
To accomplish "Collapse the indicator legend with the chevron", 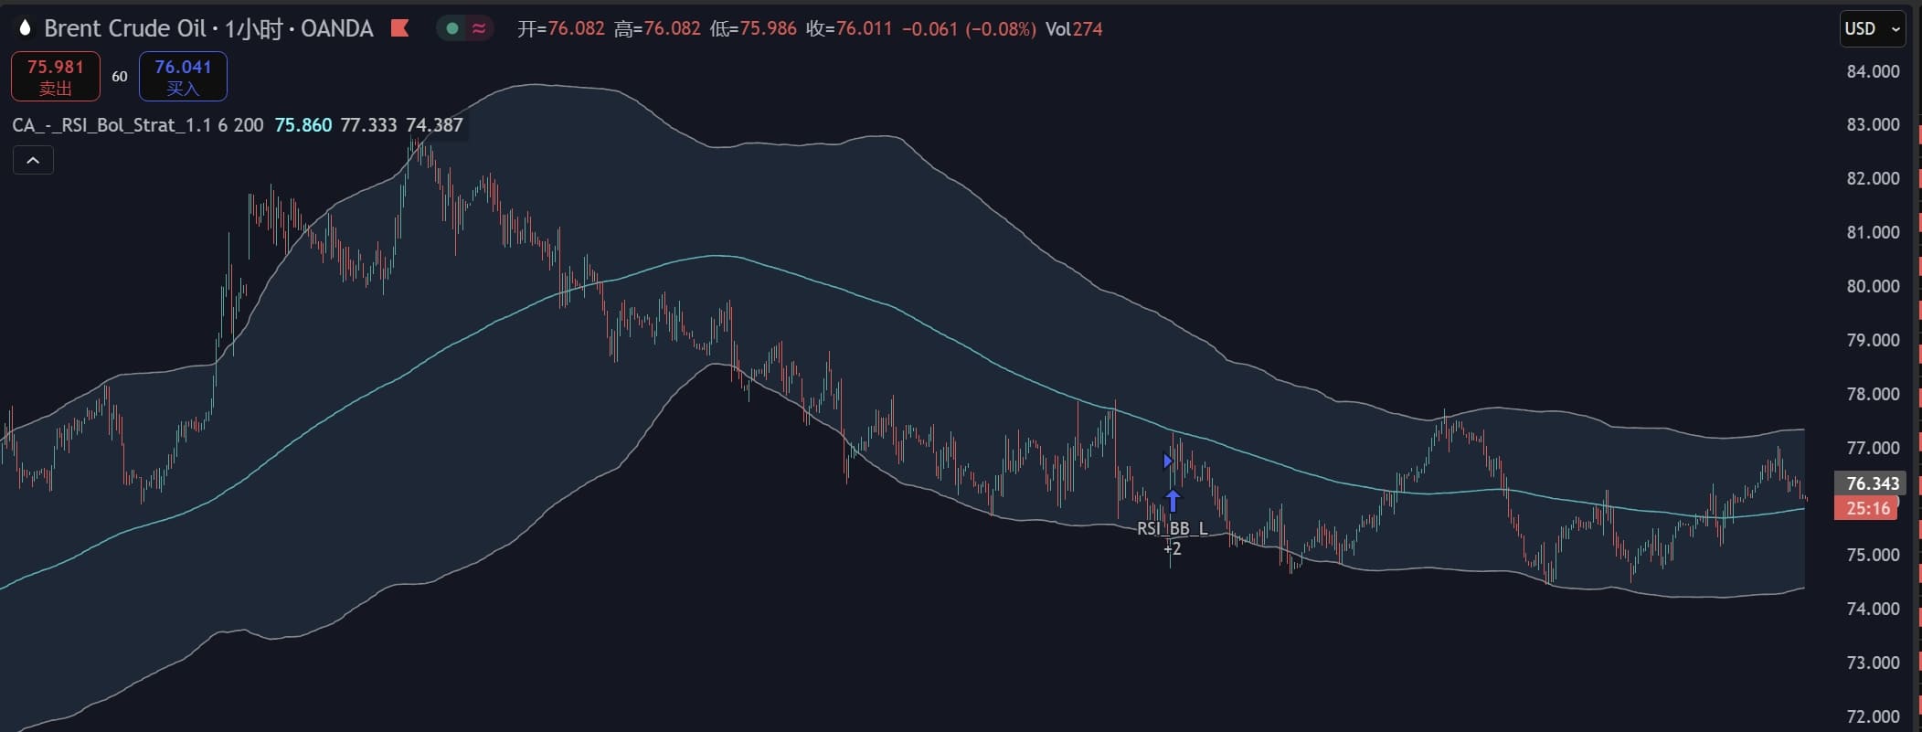I will 33,161.
